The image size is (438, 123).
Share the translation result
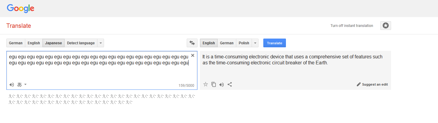(x=230, y=84)
